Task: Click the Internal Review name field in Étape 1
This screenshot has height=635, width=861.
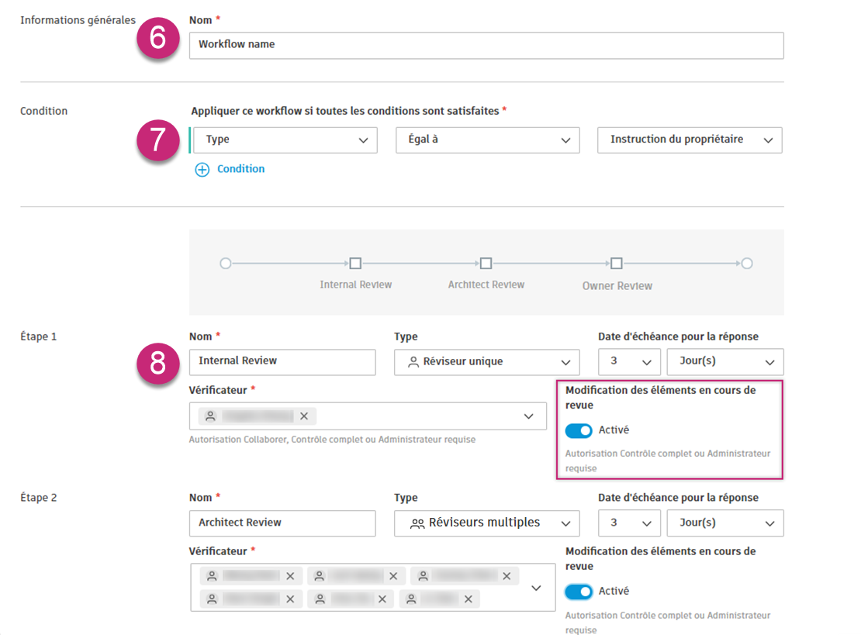Action: [282, 361]
